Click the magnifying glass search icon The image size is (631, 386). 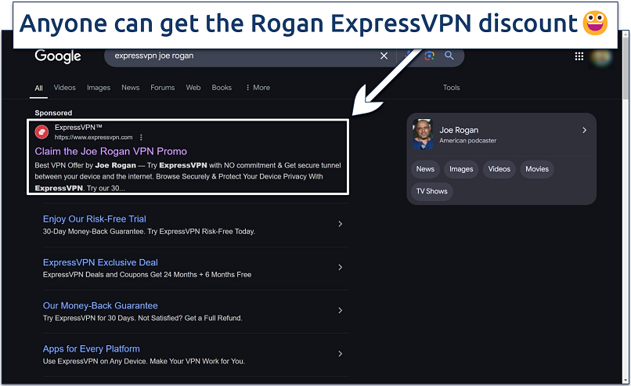[449, 56]
